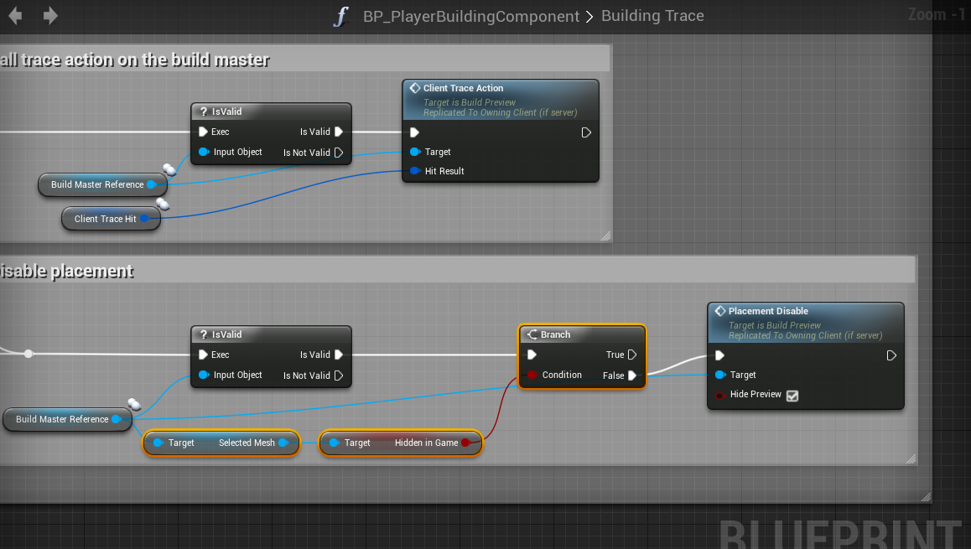971x549 pixels.
Task: Select Placement Disable node header
Action: (806, 322)
